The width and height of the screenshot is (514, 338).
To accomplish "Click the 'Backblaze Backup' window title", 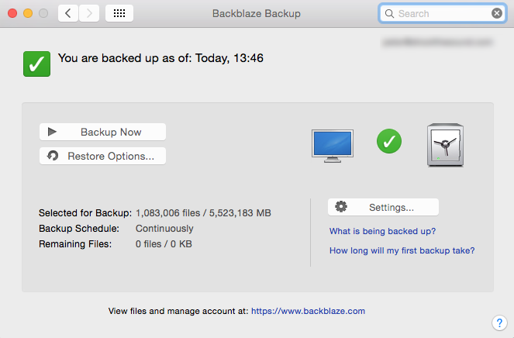I will click(257, 13).
